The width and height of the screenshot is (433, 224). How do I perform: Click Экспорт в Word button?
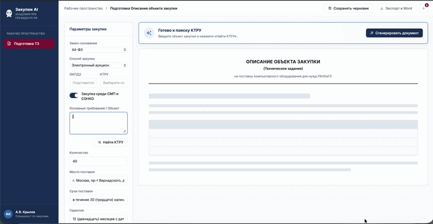click(396, 8)
